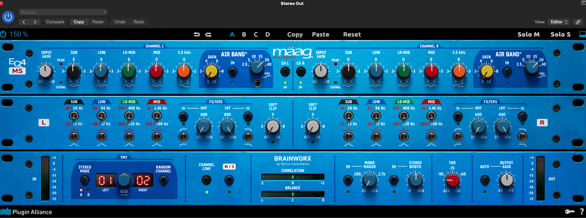
Task: Toggle Mono Maker IN button
Action: pyautogui.click(x=348, y=180)
